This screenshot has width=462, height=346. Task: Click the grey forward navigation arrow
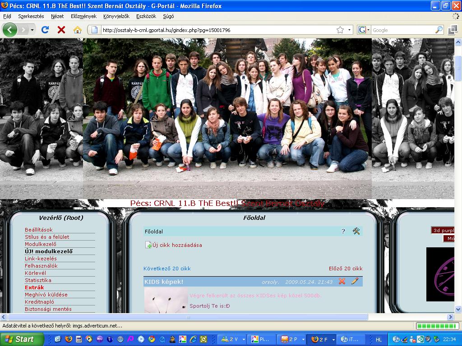click(x=24, y=30)
